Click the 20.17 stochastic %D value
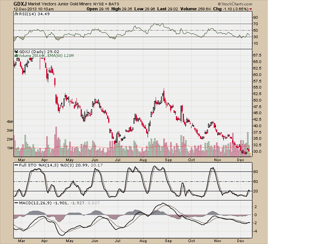Viewport: 325px width, 244px height. coord(97,165)
